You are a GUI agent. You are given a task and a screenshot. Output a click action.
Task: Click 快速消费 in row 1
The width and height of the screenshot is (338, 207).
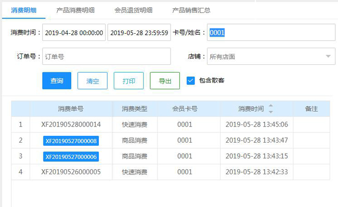point(135,125)
